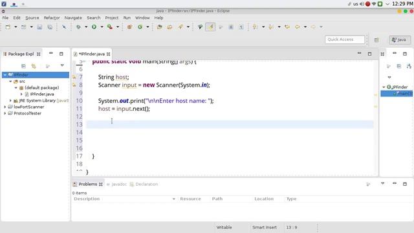414x233 pixels.
Task: Toggle the Sort icon in Outline panel
Action: [409, 66]
